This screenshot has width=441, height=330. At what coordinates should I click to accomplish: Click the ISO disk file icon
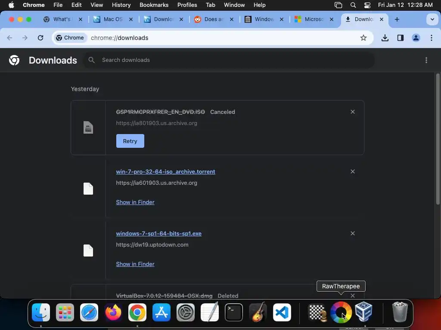click(x=88, y=127)
